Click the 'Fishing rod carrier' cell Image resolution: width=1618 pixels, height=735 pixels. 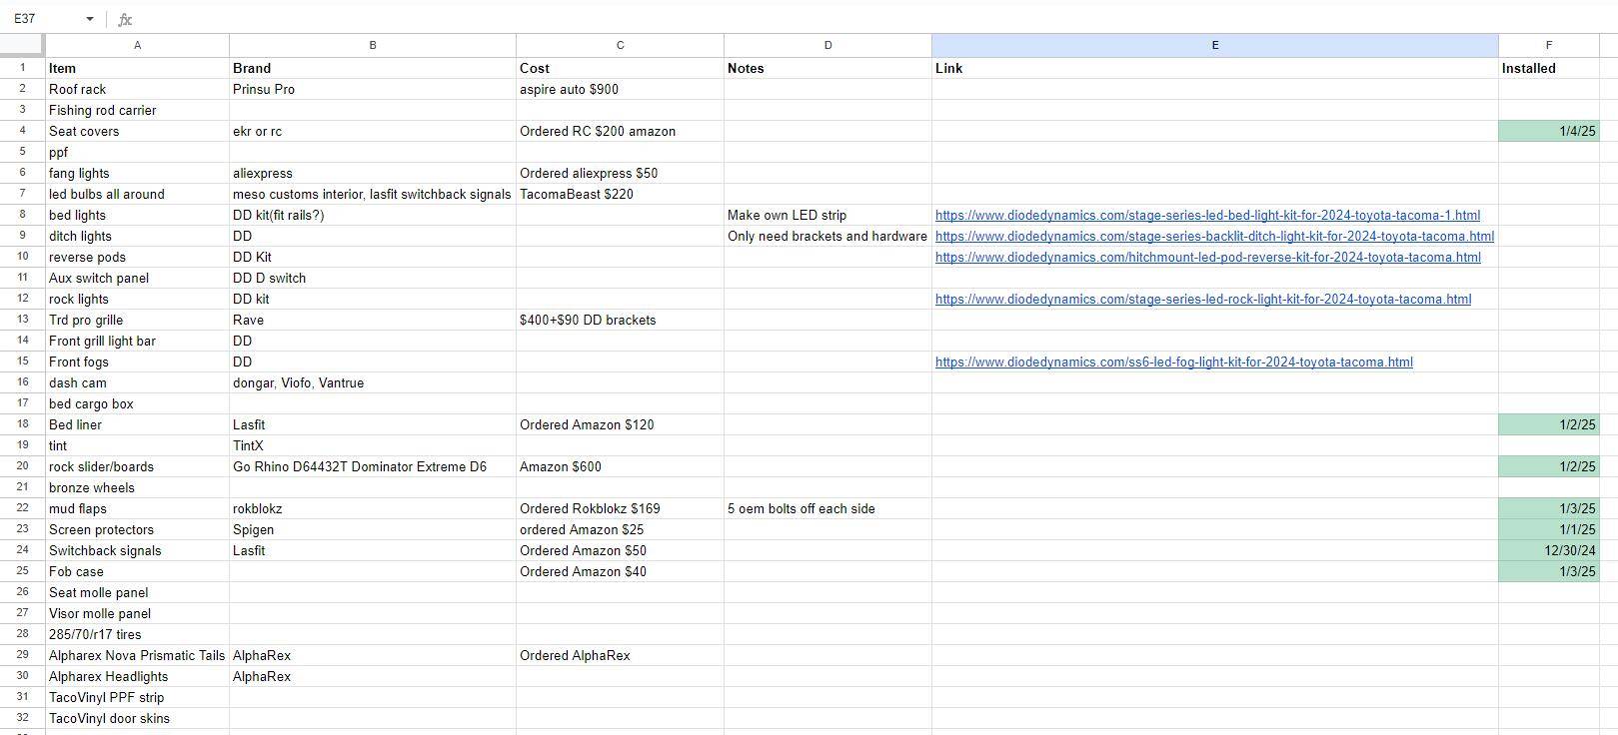click(137, 110)
